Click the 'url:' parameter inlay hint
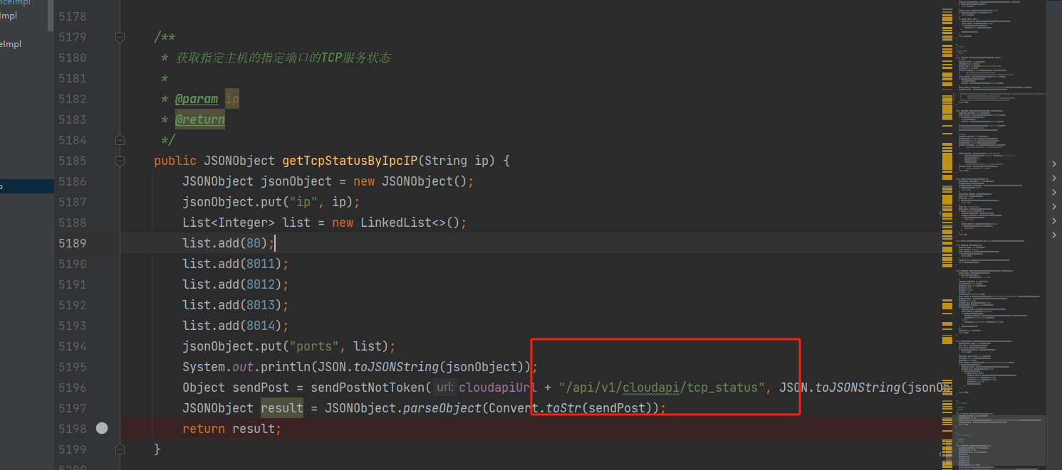This screenshot has width=1062, height=470. pyautogui.click(x=444, y=388)
